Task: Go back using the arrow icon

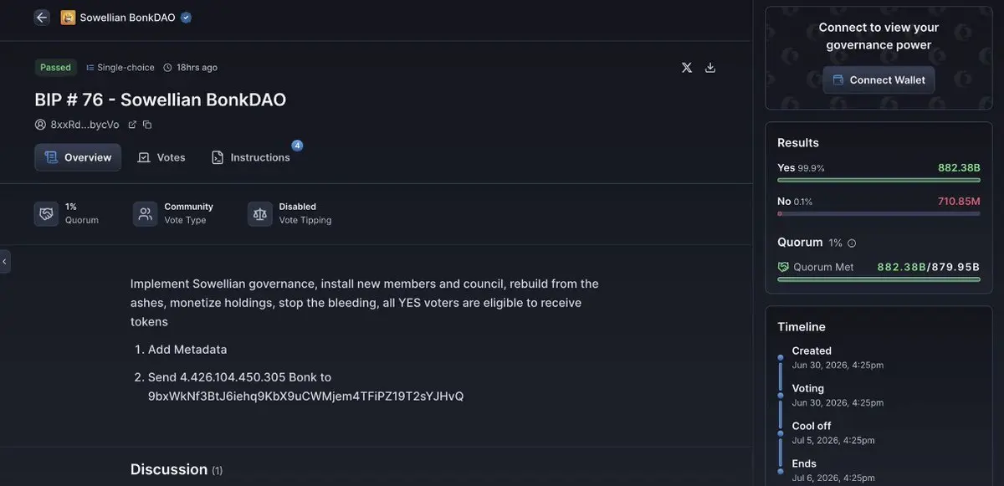Action: (x=42, y=17)
